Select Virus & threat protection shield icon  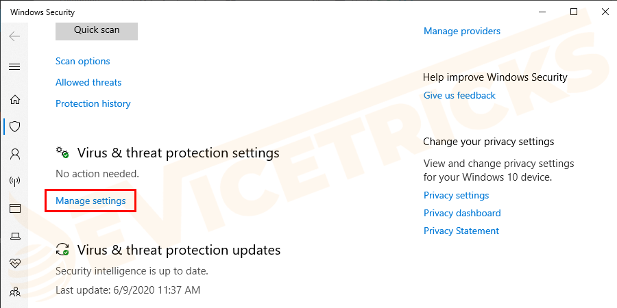tap(14, 127)
